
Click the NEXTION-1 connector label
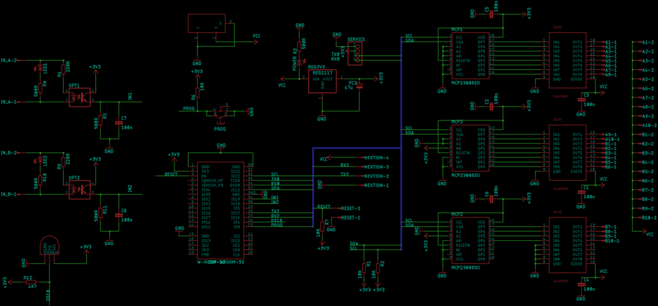376,185
